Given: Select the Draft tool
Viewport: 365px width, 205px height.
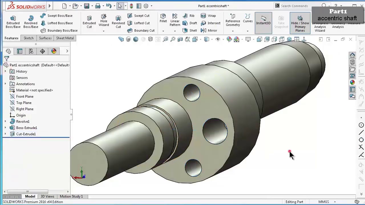Looking at the screenshot, I should 190,23.
